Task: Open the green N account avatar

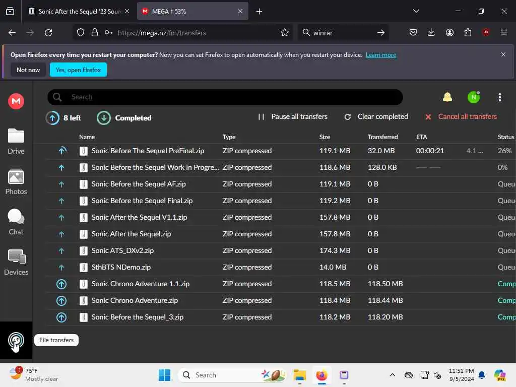Action: (x=474, y=97)
